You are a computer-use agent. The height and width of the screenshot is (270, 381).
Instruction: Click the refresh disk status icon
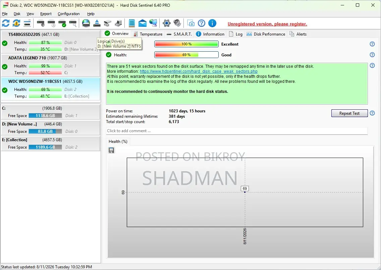tap(6, 23)
